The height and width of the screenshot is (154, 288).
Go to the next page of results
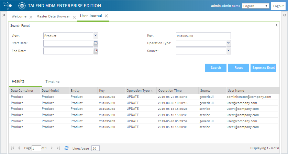tap(52, 148)
